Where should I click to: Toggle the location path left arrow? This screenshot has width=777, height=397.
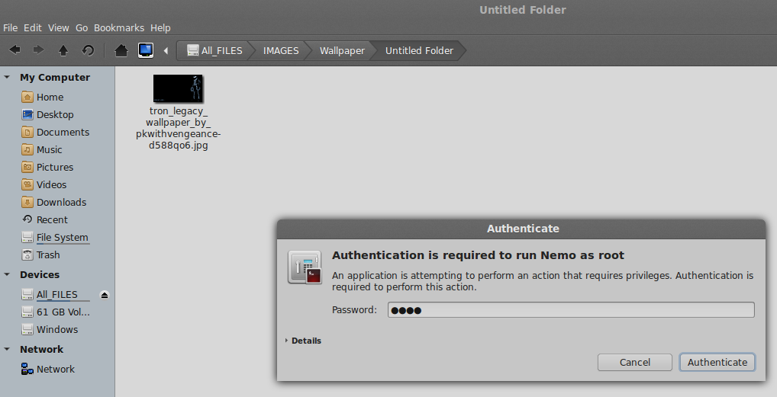(x=166, y=51)
